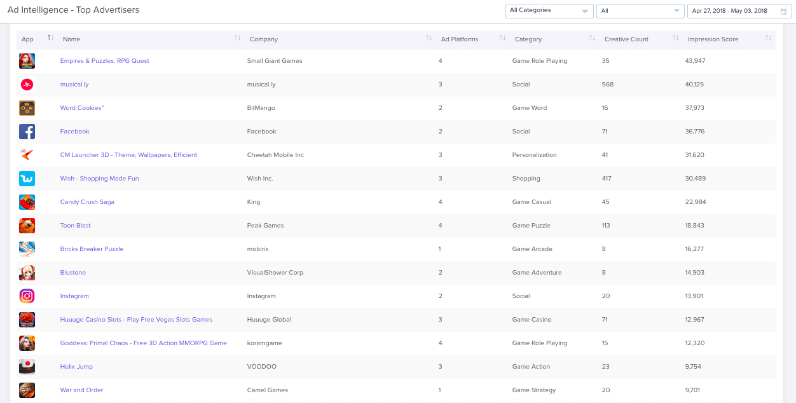Click the Shopping category cell
This screenshot has width=796, height=403.
click(526, 179)
